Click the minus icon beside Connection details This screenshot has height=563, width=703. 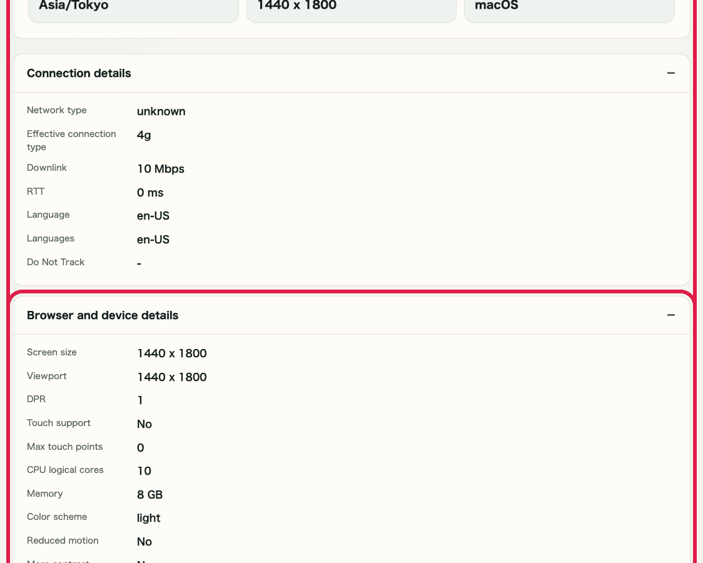(x=670, y=73)
